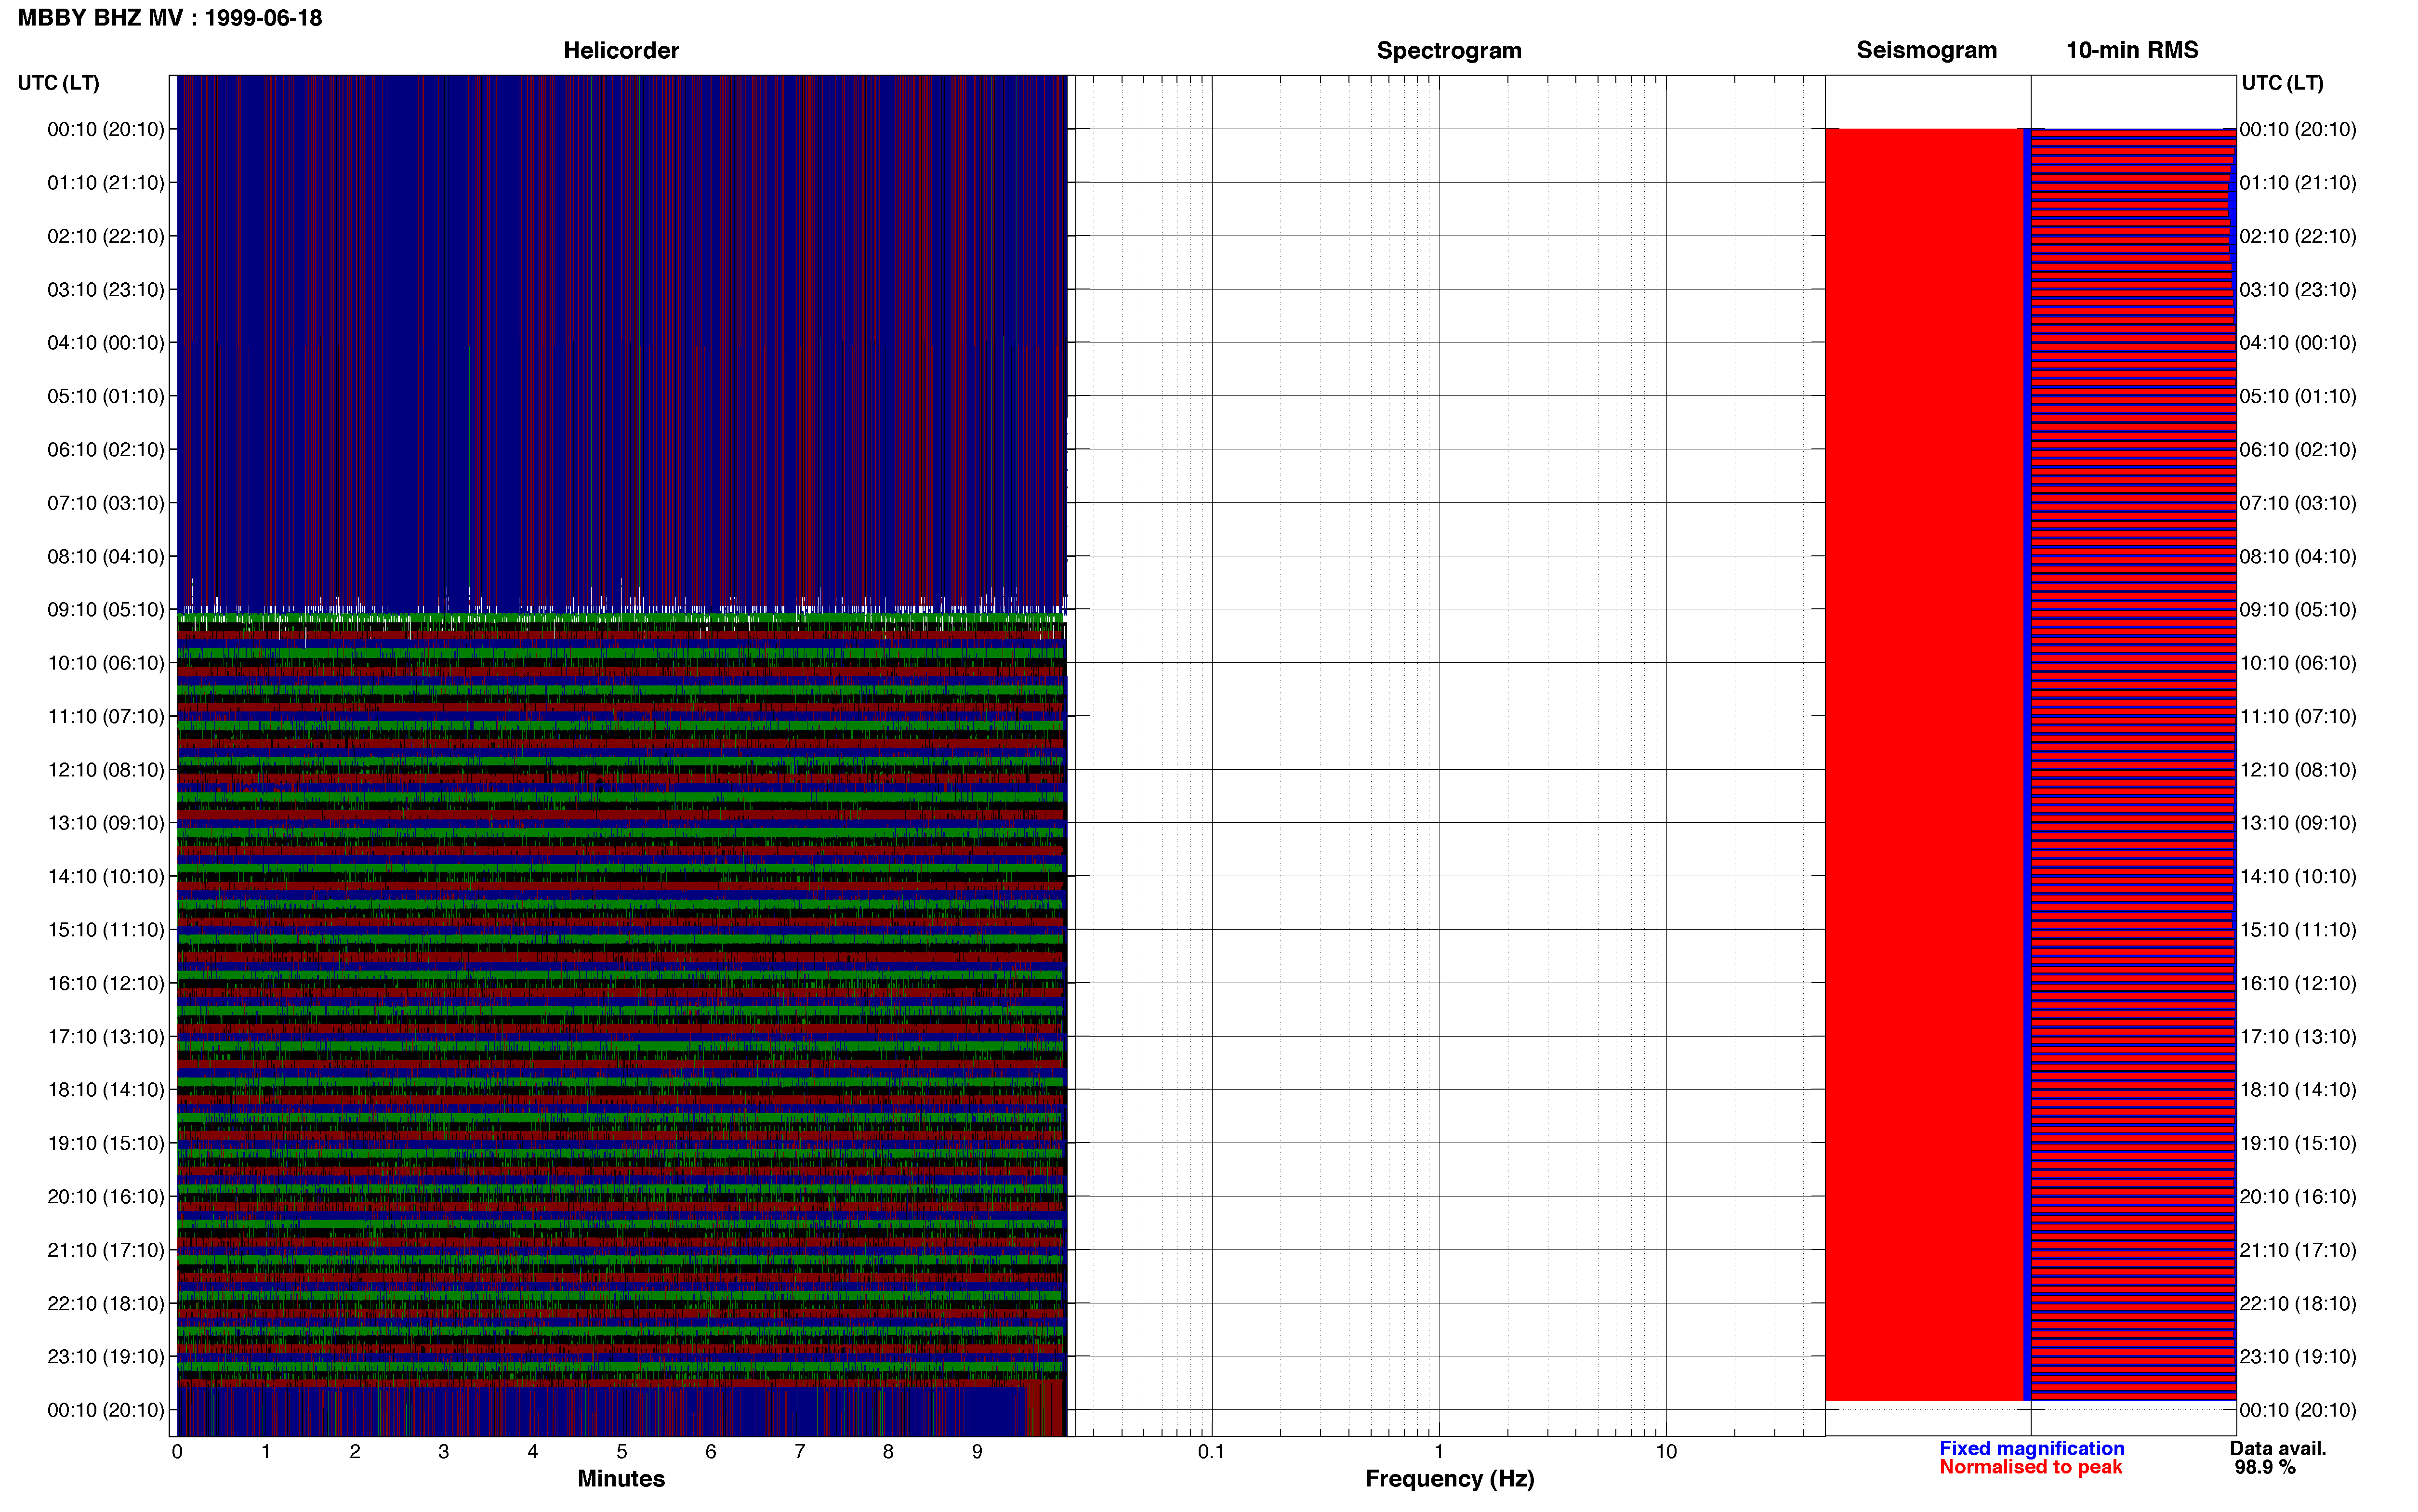Click minute tick label '5' on helicorder axis

coord(622,1451)
